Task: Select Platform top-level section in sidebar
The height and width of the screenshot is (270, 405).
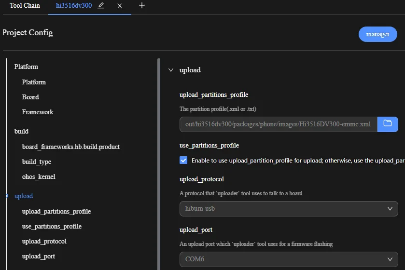Action: [26, 67]
